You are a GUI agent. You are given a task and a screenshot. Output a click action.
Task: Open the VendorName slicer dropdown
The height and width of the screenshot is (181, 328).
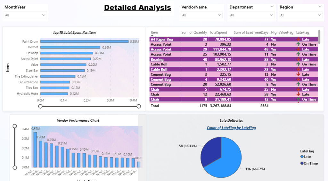[x=201, y=15]
